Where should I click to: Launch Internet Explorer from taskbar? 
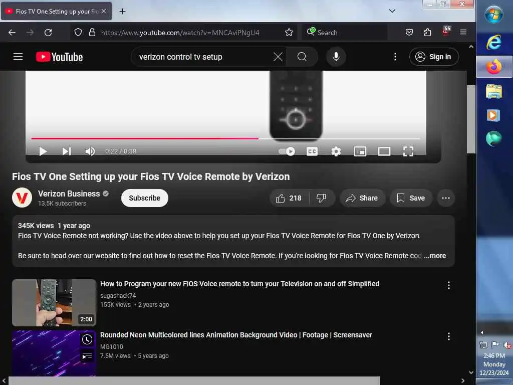click(493, 43)
